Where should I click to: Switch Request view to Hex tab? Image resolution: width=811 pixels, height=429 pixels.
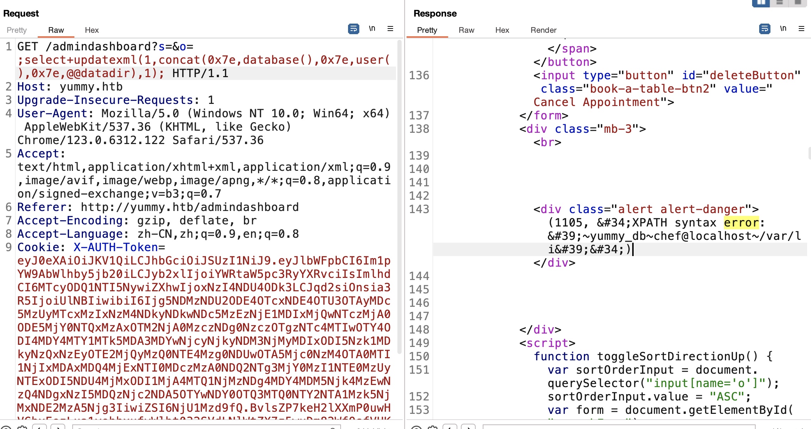pyautogui.click(x=92, y=30)
